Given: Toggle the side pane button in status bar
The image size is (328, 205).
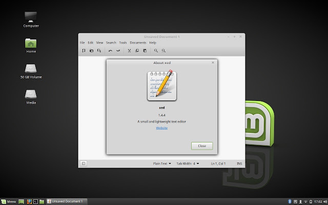Looking at the screenshot, I should tap(84, 163).
